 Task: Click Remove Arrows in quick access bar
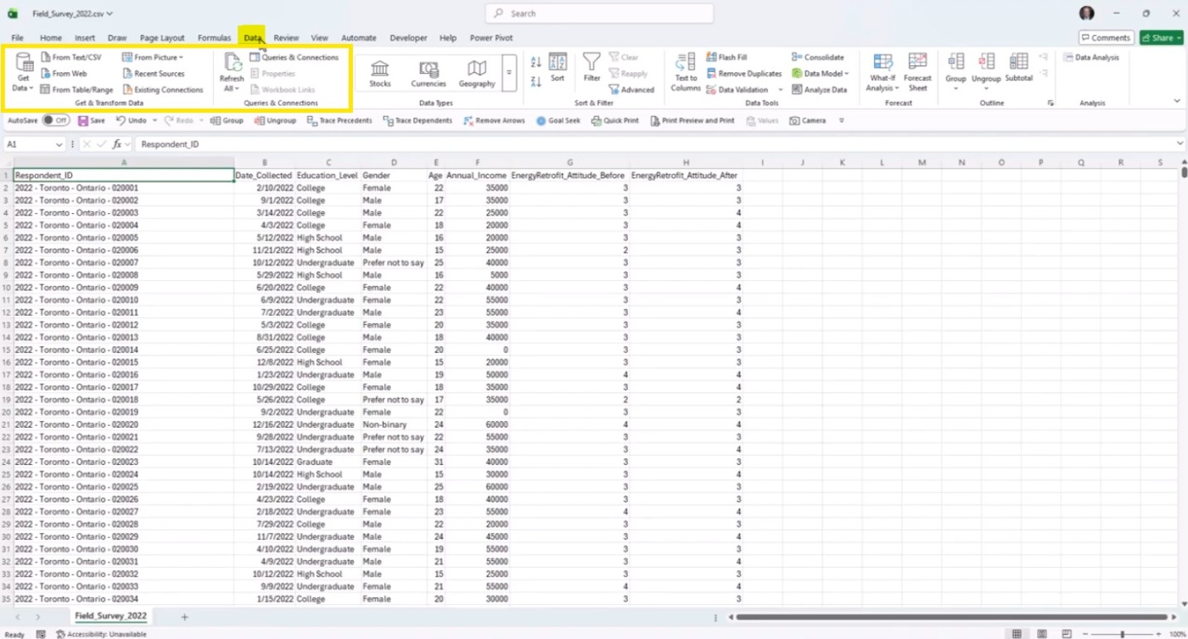(x=494, y=121)
